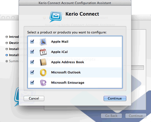The height and width of the screenshot is (122, 151).
Task: Select the Apple Mail label text
Action: [x=60, y=42]
